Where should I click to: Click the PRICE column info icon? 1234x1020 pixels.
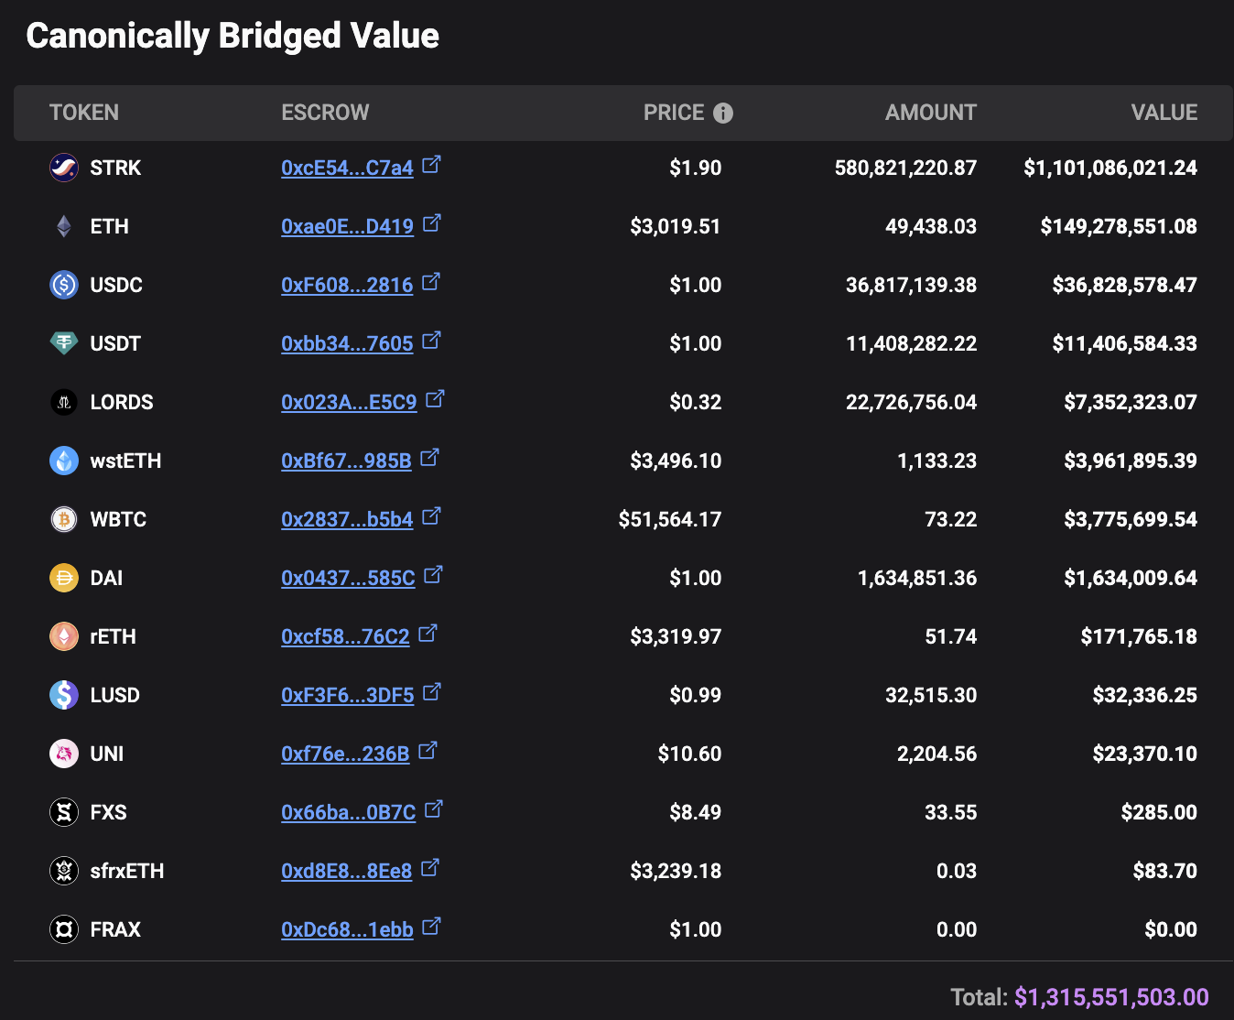(x=723, y=113)
